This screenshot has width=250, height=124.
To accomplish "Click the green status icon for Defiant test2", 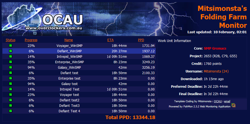I will point(11,100).
